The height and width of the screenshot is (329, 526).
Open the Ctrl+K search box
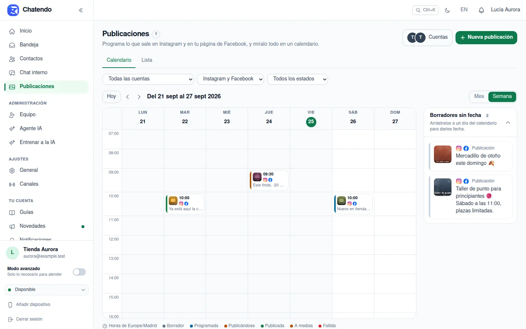tap(426, 10)
